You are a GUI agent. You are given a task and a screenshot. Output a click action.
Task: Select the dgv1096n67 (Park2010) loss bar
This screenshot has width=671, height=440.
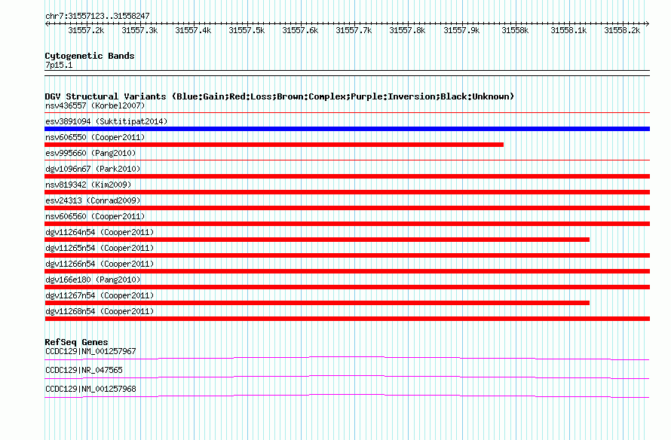347,176
